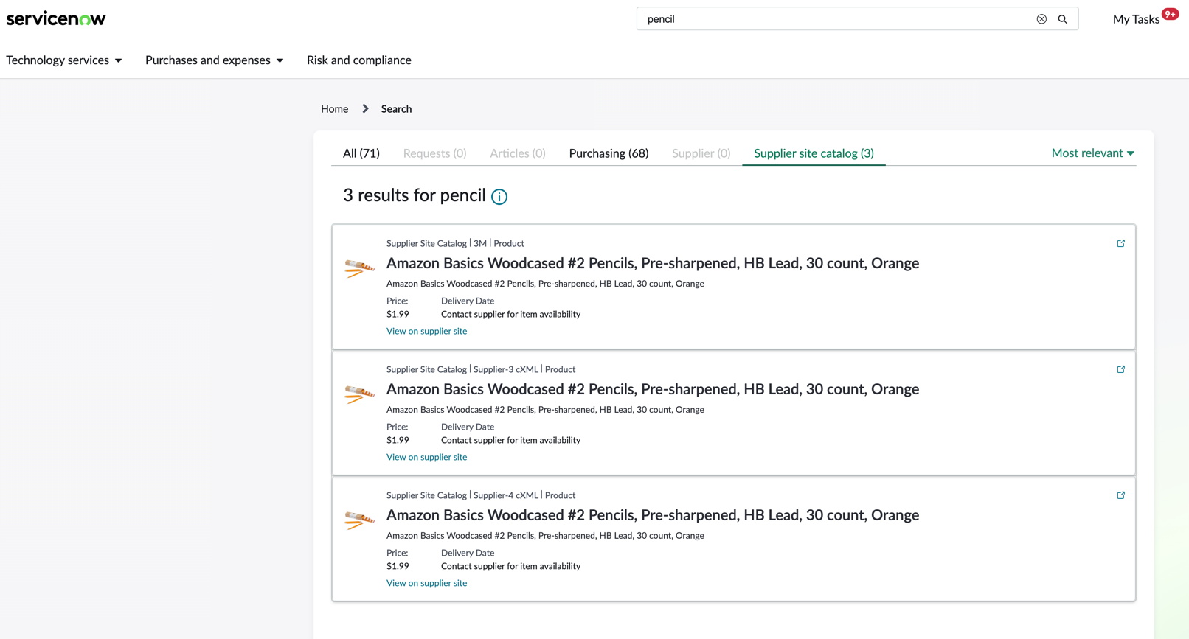Open Risk and compliance menu item
The width and height of the screenshot is (1189, 639).
[359, 60]
